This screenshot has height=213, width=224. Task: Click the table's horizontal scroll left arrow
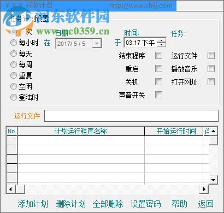[x=11, y=189]
